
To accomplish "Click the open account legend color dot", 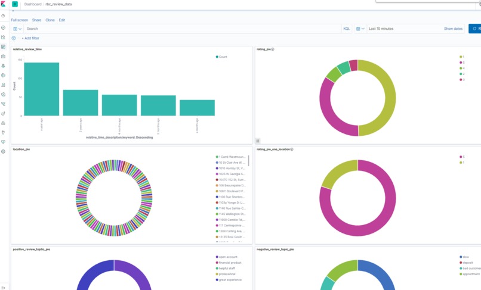I will point(217,257).
